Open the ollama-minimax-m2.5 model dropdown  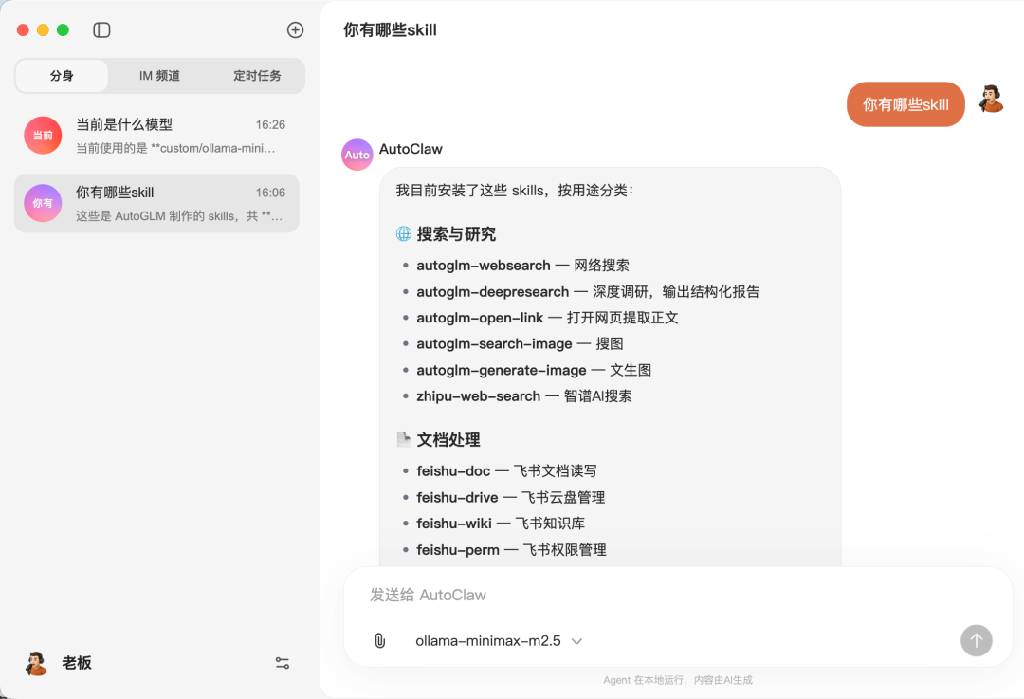tap(499, 641)
